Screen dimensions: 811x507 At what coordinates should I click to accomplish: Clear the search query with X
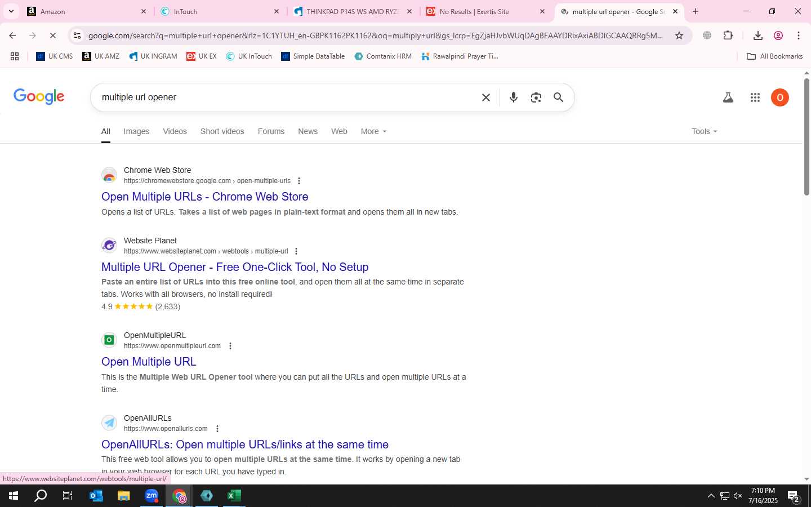[x=486, y=97]
